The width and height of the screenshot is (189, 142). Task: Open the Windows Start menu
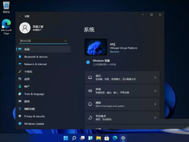coord(66,138)
